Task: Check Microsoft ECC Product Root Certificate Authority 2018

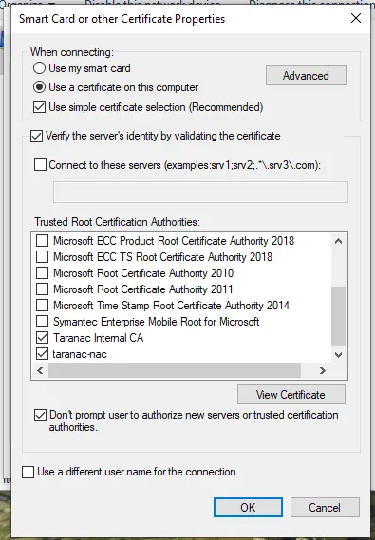Action: pyautogui.click(x=42, y=241)
